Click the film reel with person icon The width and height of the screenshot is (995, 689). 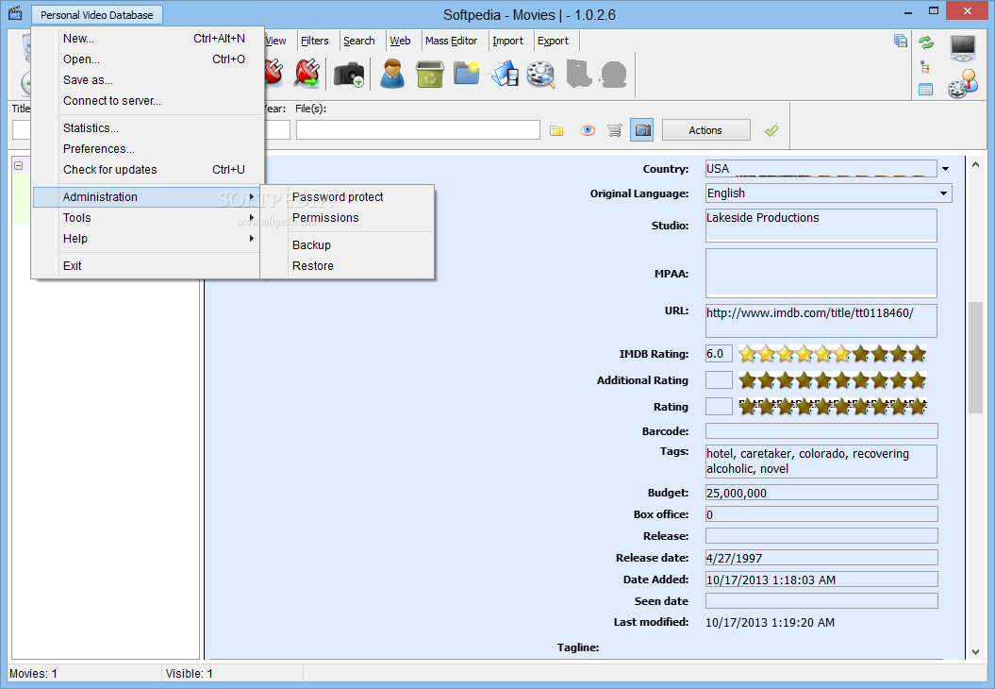click(963, 84)
